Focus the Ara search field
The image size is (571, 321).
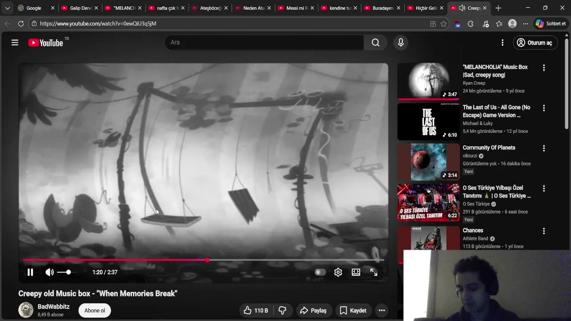[265, 42]
